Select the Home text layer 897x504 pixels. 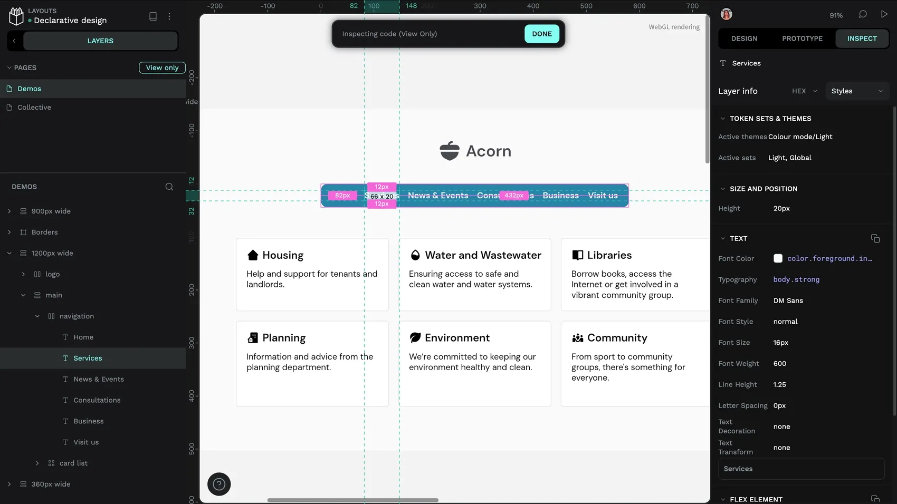pos(83,337)
